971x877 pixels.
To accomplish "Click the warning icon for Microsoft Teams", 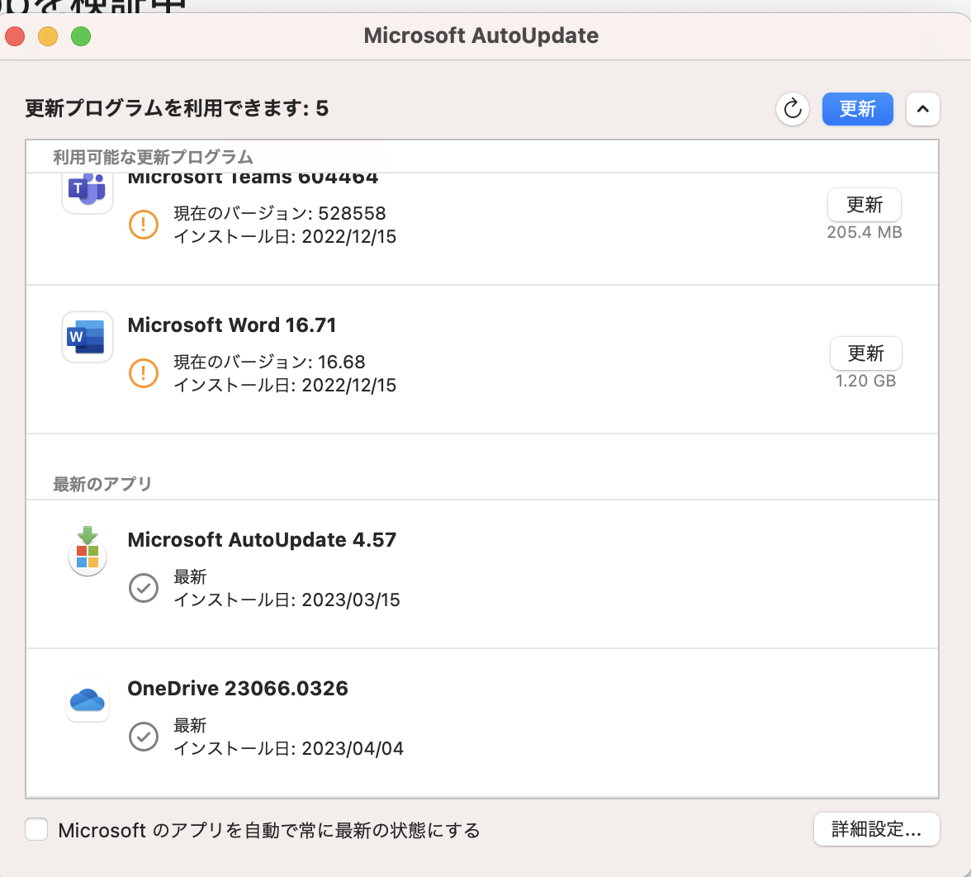I will point(143,225).
